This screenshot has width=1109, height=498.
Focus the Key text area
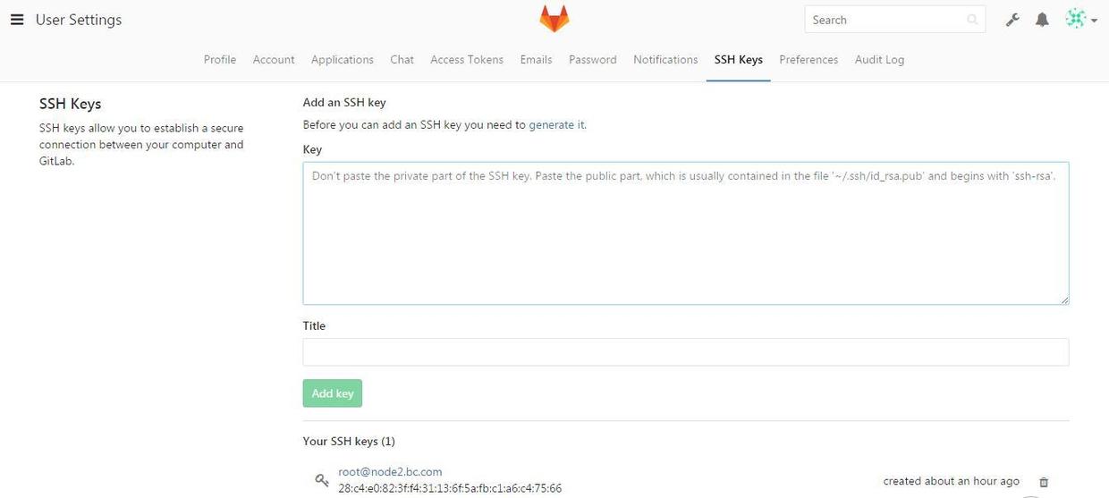[686, 233]
